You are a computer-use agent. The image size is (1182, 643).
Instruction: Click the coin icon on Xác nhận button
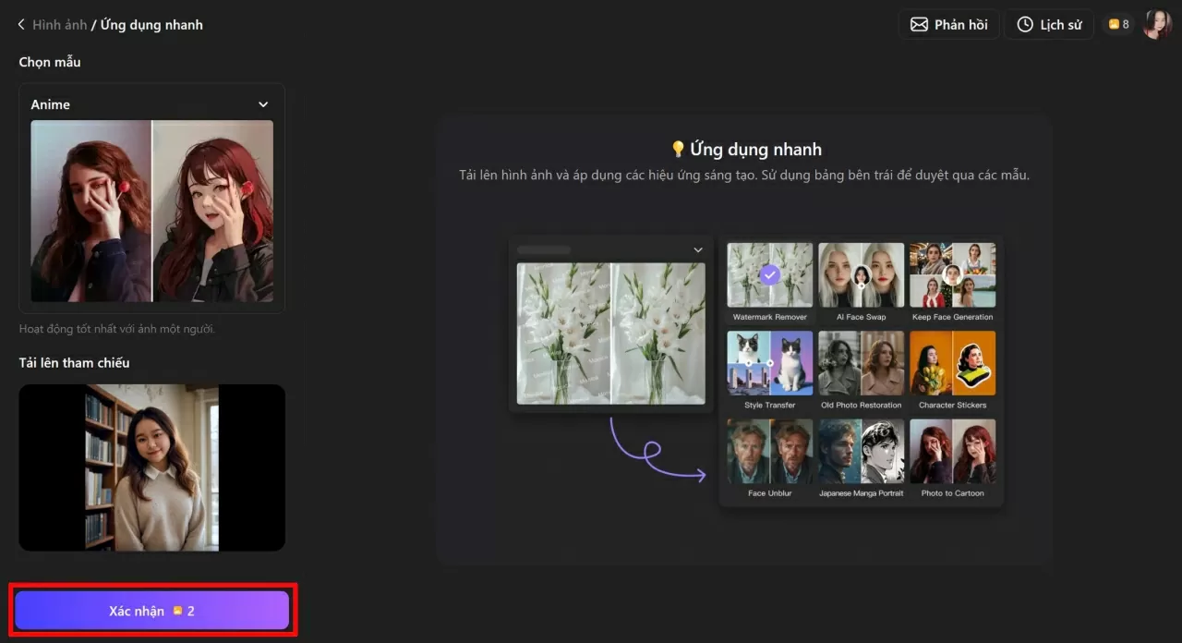pyautogui.click(x=177, y=611)
